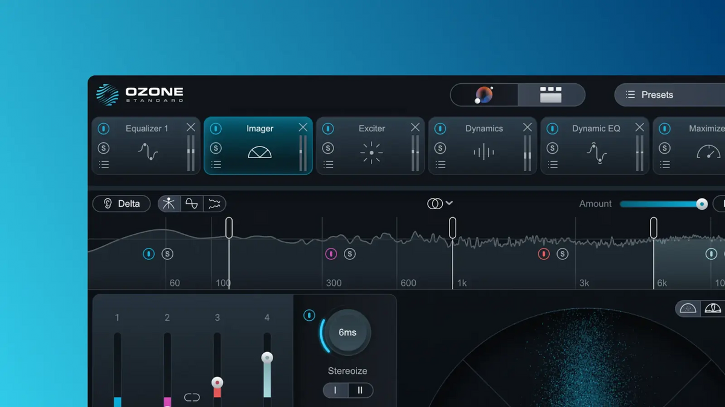Screen dimensions: 725x407
Task: Toggle Delta listening mode
Action: (121, 204)
